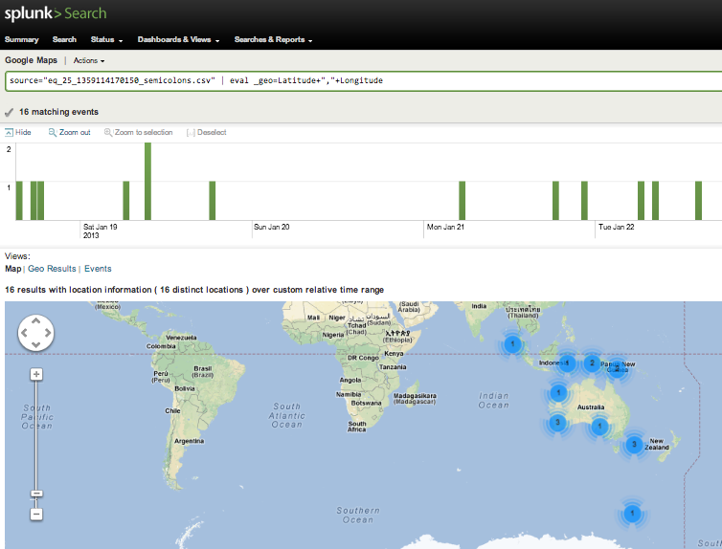Open the Searches & Reports dropdown
Image resolution: width=722 pixels, height=549 pixels.
coord(273,40)
